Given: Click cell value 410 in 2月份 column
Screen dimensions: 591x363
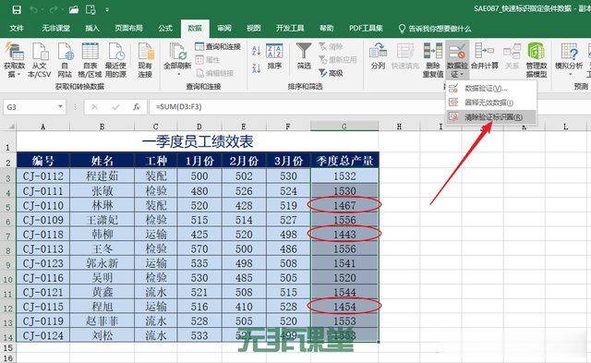Looking at the screenshot, I should (244, 307).
